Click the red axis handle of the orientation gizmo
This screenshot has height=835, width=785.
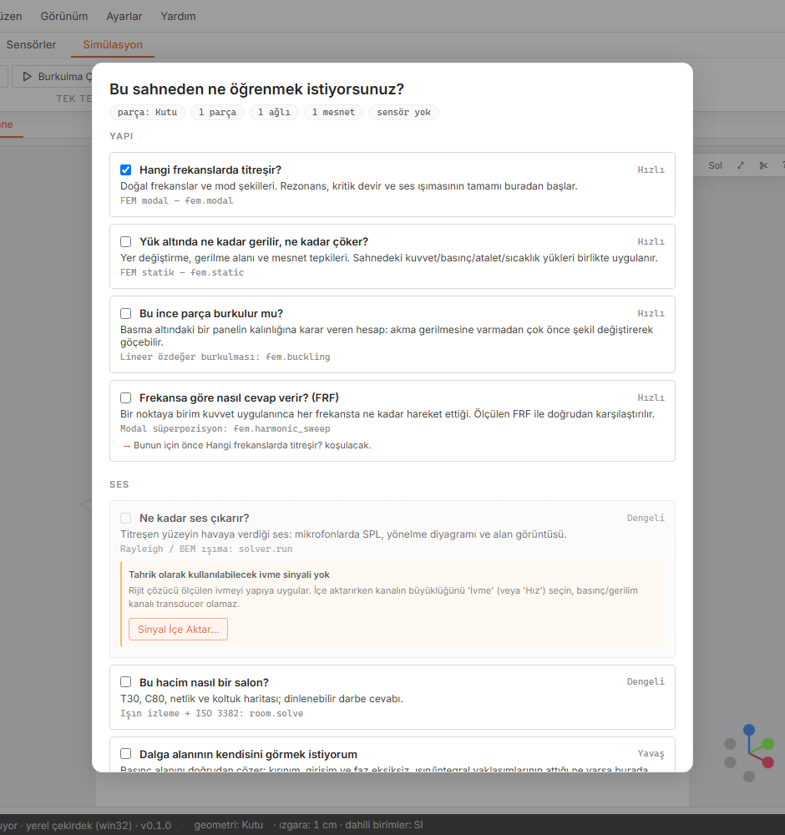768,762
